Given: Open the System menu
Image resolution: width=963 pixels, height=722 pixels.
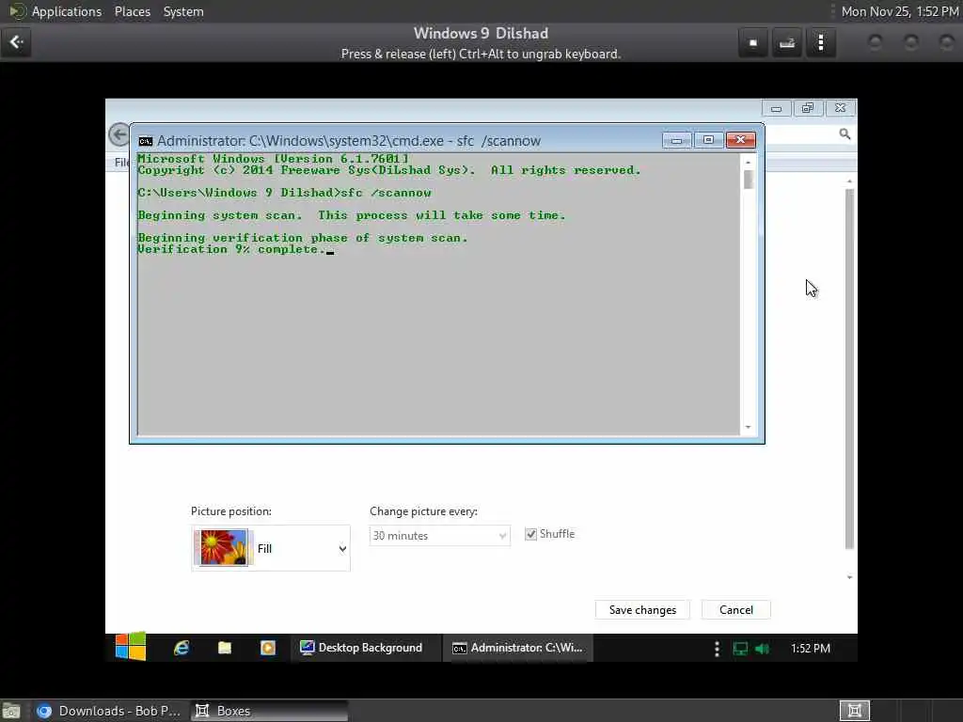Looking at the screenshot, I should [183, 11].
